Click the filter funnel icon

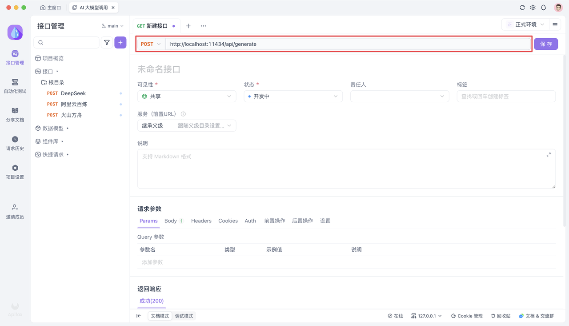[x=107, y=43]
